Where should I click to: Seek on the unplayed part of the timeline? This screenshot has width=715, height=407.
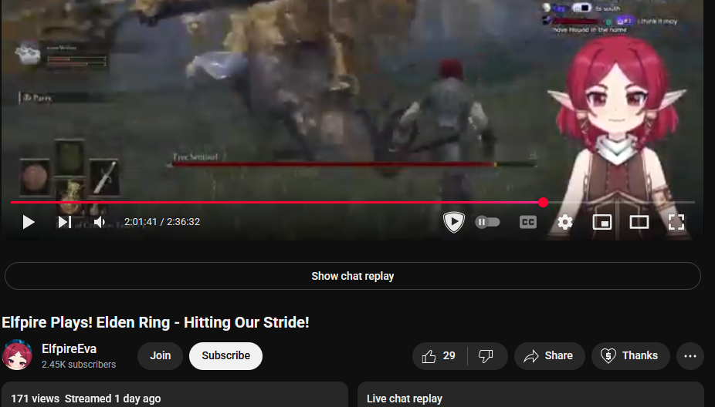(x=621, y=202)
